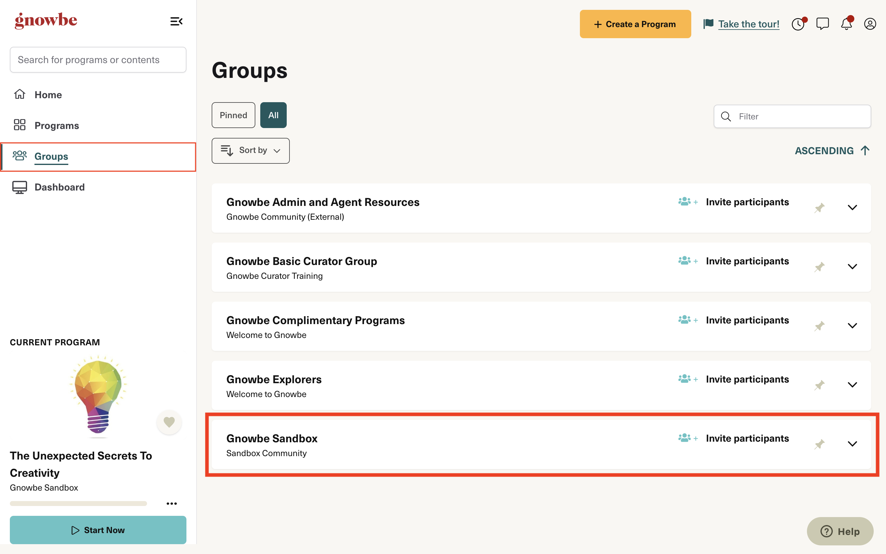Expand Gnowbe Explorers row
The width and height of the screenshot is (886, 554).
tap(852, 385)
